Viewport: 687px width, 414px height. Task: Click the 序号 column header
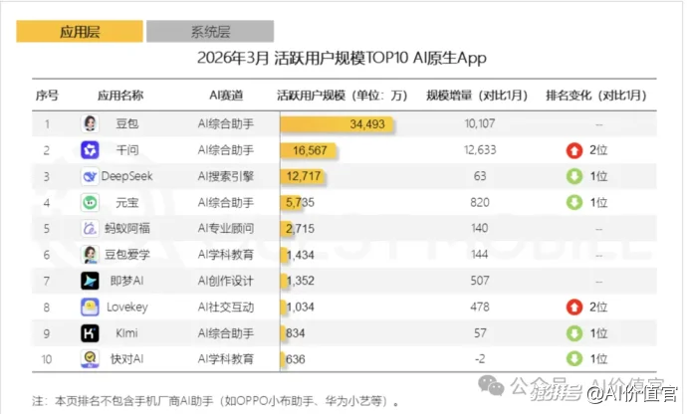47,96
